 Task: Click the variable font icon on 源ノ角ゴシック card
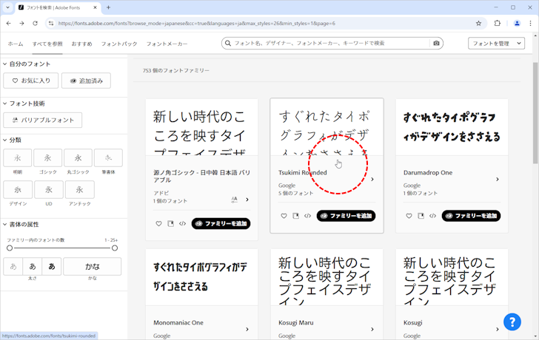(x=235, y=200)
